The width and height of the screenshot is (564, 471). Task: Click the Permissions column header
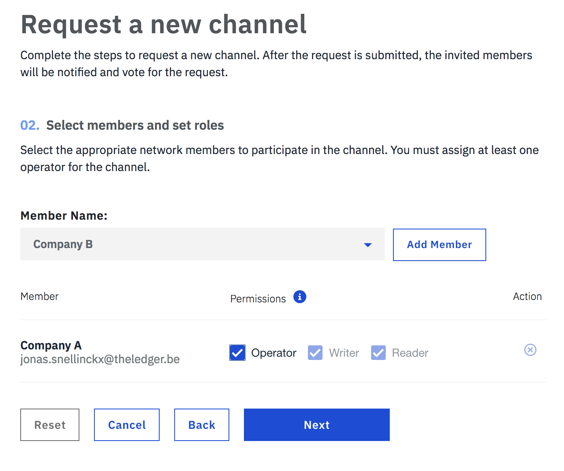(x=258, y=299)
